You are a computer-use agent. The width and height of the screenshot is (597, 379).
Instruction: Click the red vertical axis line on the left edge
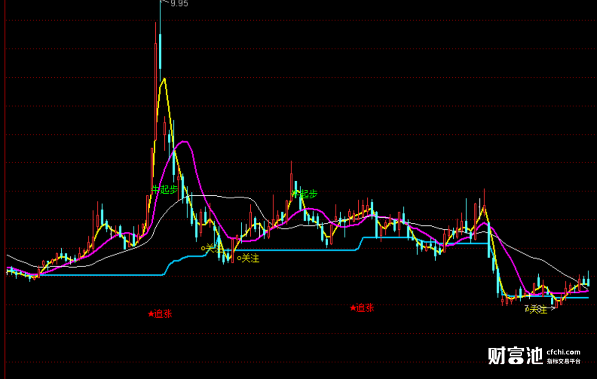(x=5, y=190)
